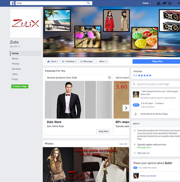Click the five blue rating stars
Image resolution: width=180 pixels, height=182 pixels.
[x=144, y=75]
